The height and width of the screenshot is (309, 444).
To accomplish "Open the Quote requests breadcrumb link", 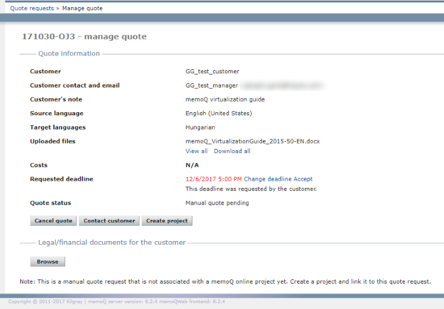I will [x=31, y=8].
